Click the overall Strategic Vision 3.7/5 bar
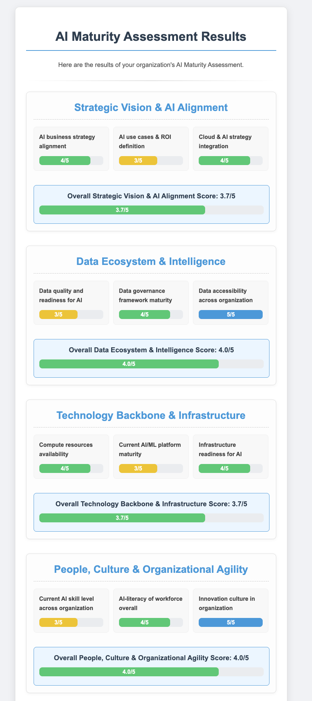 (151, 210)
